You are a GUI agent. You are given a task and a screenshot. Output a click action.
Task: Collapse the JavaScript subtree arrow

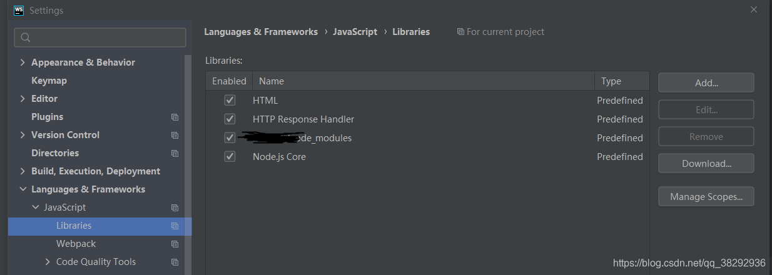(35, 207)
